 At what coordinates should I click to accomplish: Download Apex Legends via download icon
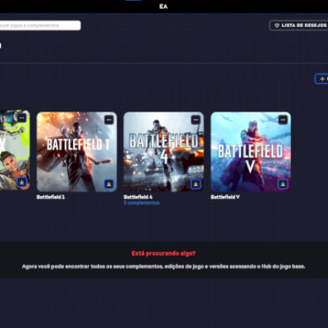pos(21,182)
